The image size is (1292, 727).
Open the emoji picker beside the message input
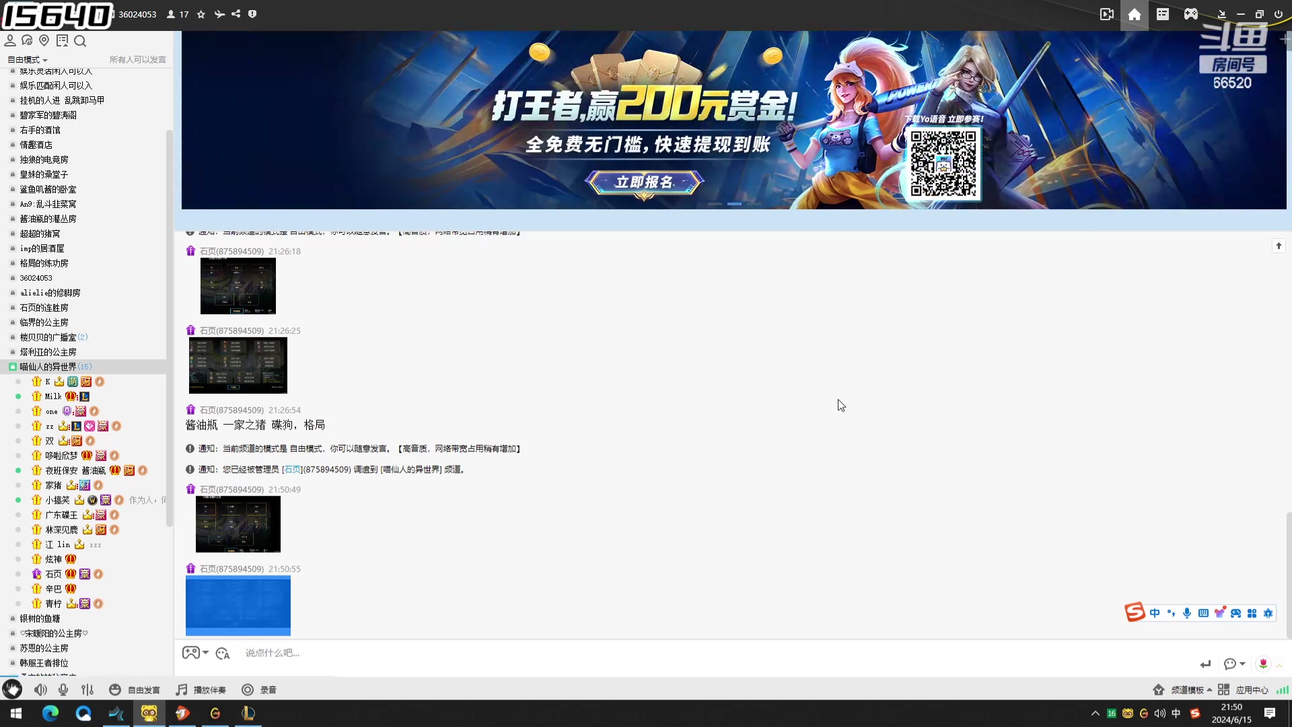click(x=223, y=653)
